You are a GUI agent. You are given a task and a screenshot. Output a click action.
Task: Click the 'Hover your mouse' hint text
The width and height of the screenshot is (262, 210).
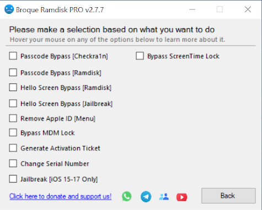tap(117, 40)
